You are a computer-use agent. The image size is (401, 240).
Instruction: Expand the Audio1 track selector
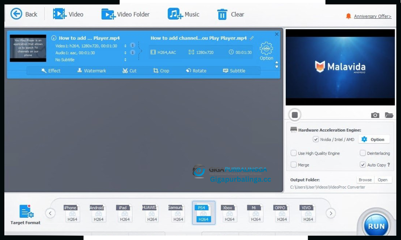[x=125, y=53]
